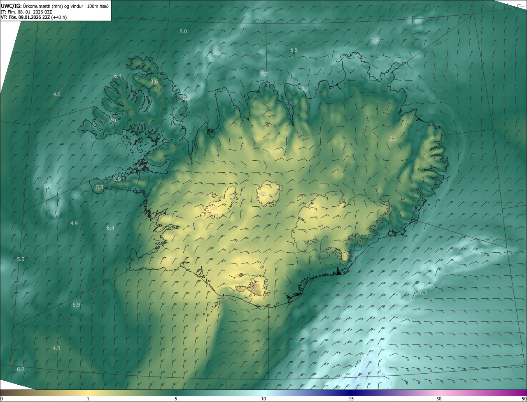Click the '10' tick on the color scale
Image resolution: width=527 pixels, height=402 pixels.
pyautogui.click(x=263, y=399)
